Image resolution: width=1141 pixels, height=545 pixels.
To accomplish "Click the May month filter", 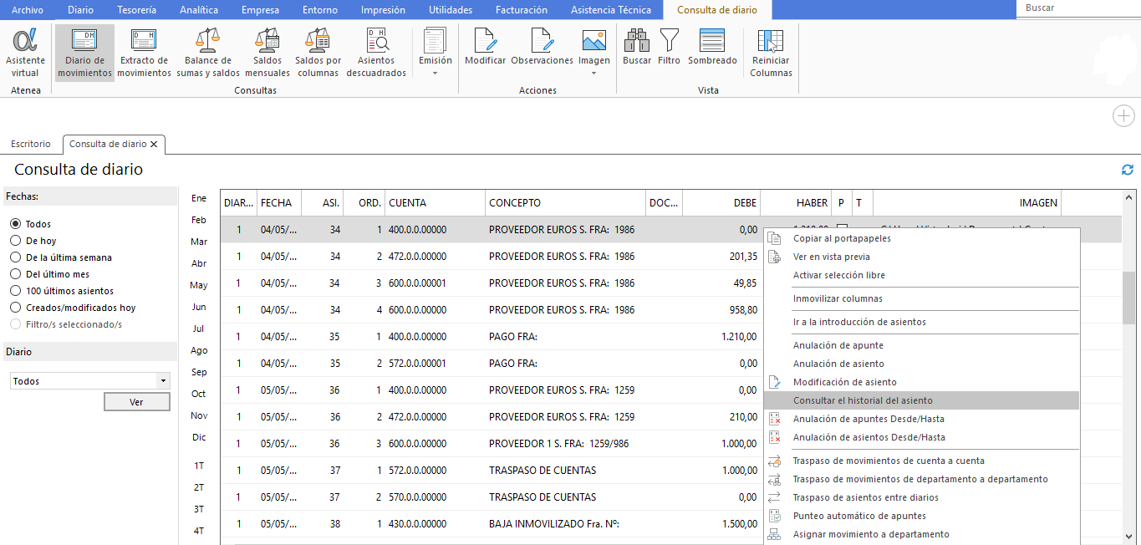I will (x=199, y=285).
